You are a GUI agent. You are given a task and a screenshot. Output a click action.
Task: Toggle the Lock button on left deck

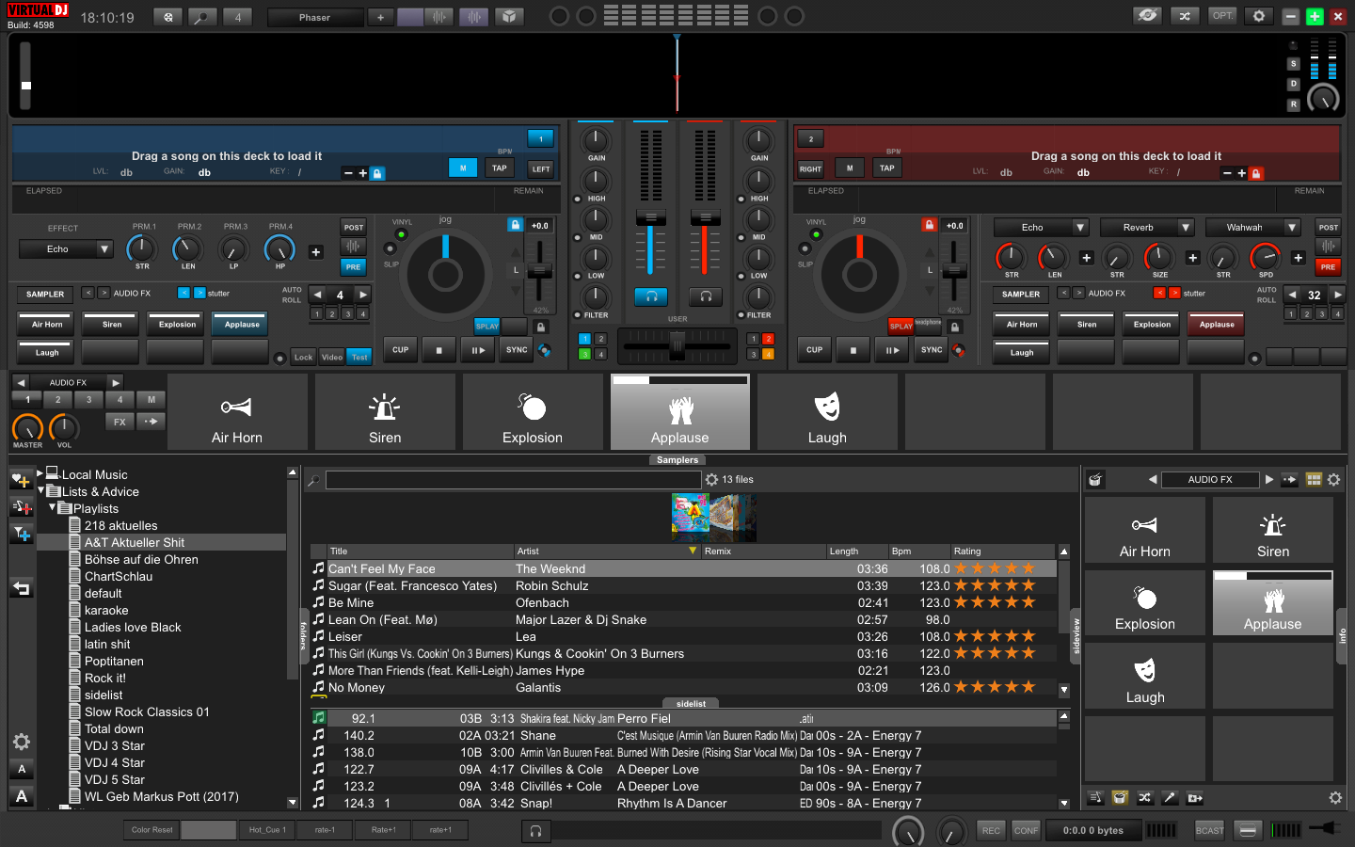(303, 357)
